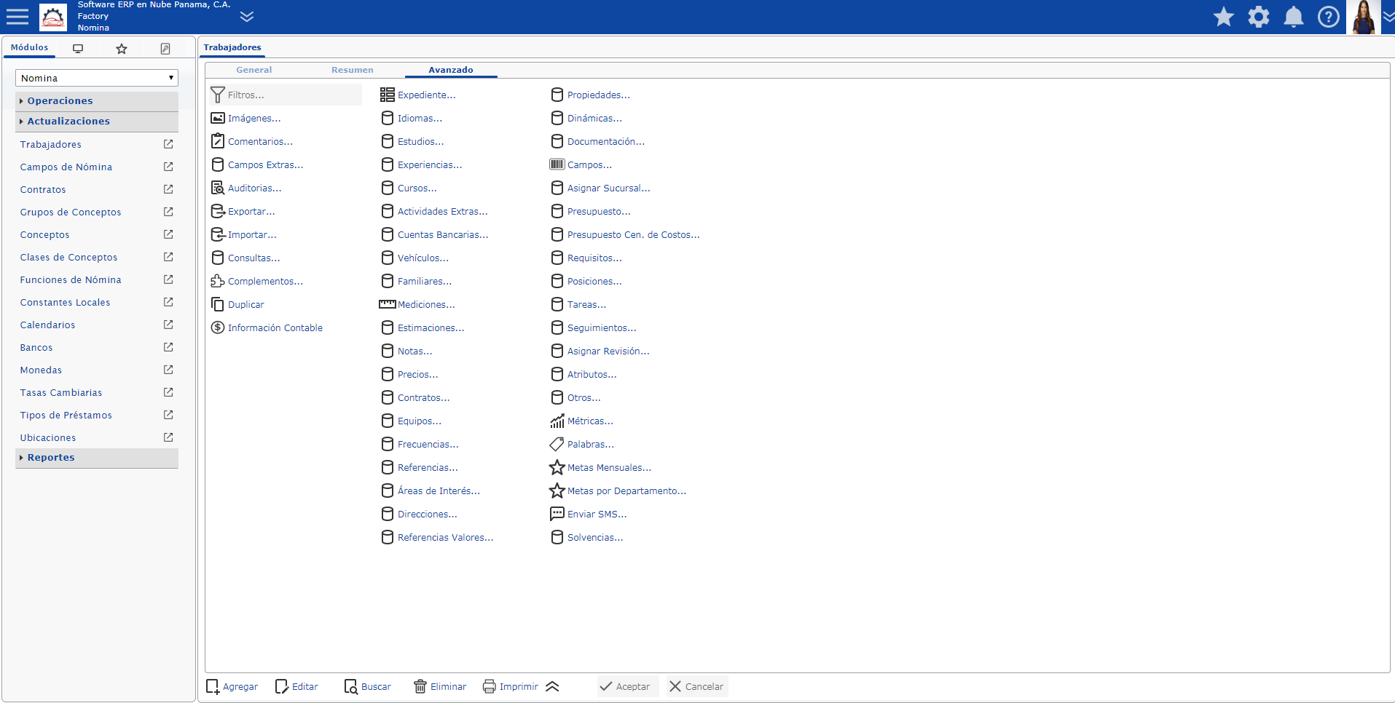Click the Agregar button
1395x703 pixels.
pos(232,686)
